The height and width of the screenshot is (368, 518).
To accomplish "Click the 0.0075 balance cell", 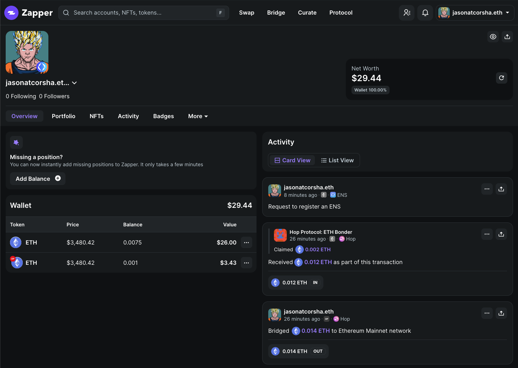I will coord(132,243).
